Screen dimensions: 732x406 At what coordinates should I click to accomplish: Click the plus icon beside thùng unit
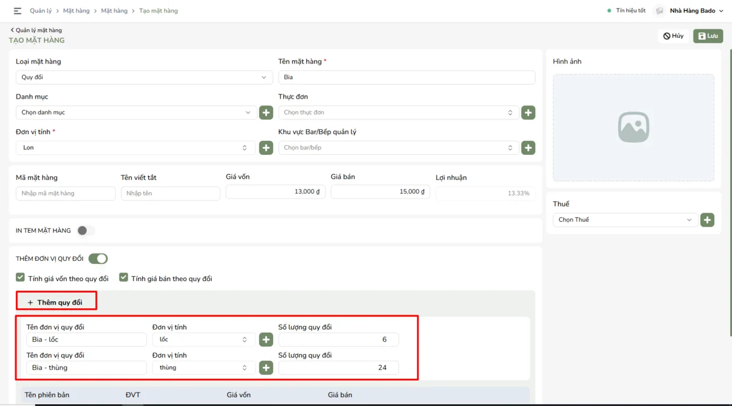coord(266,368)
